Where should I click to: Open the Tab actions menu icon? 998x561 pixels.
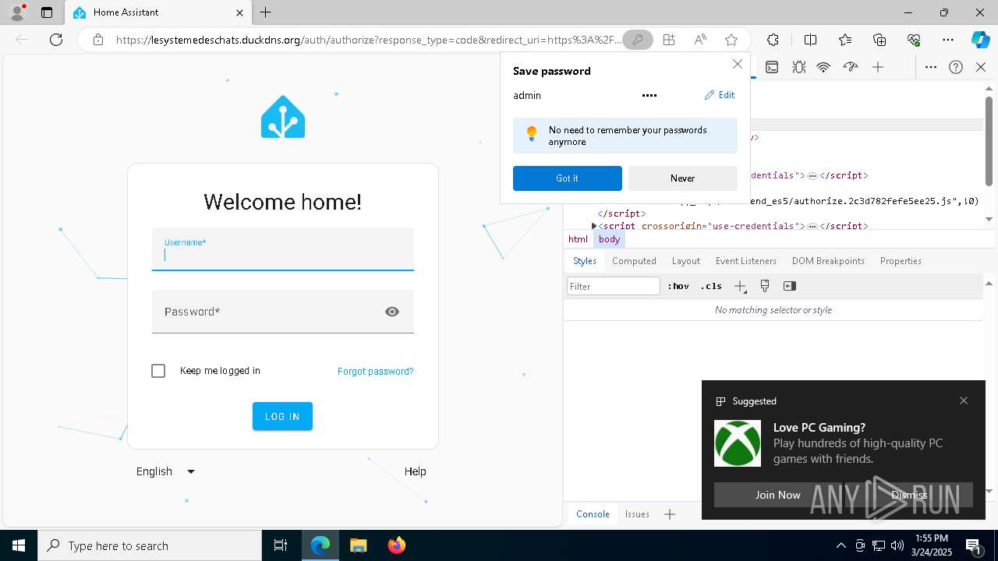pyautogui.click(x=47, y=12)
